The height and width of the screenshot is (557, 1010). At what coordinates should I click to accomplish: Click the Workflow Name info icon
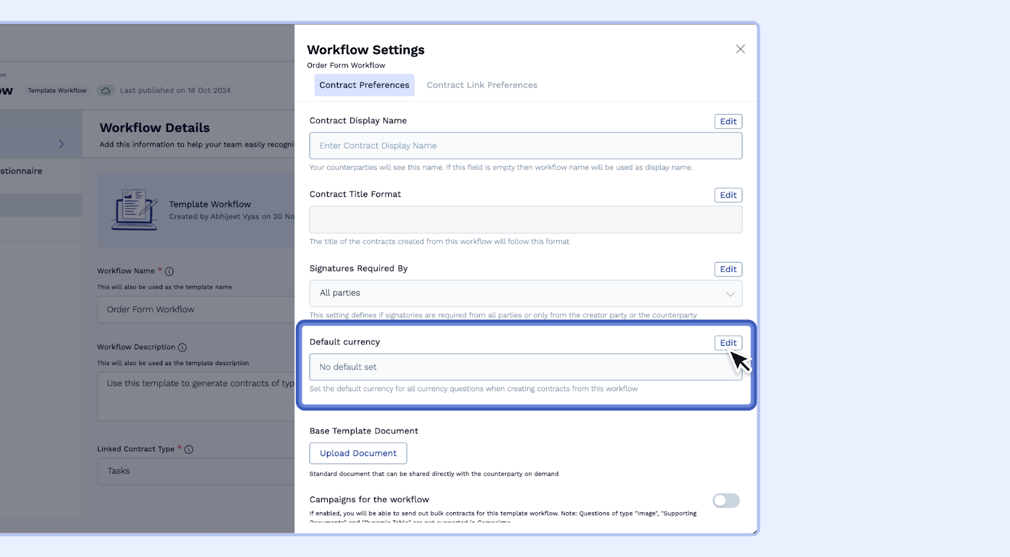(169, 271)
